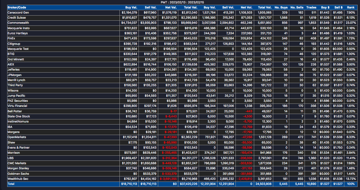Select the Goldman Sachs broker name
The height and width of the screenshot is (190, 360).
coord(18,173)
